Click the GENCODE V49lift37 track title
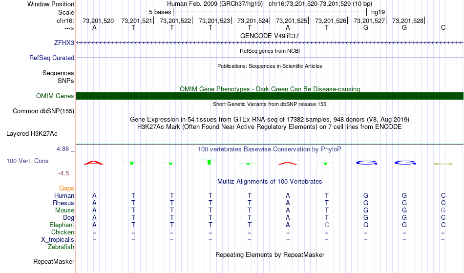This screenshot has width=464, height=273. (x=270, y=36)
